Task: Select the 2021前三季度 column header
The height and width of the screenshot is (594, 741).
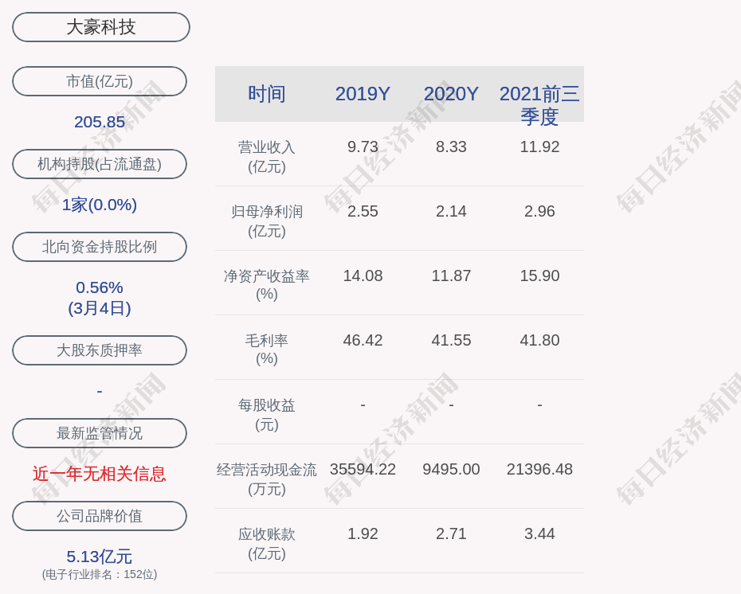Action: (539, 104)
